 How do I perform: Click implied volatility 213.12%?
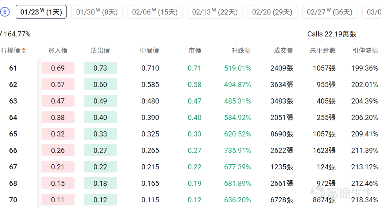(365, 167)
